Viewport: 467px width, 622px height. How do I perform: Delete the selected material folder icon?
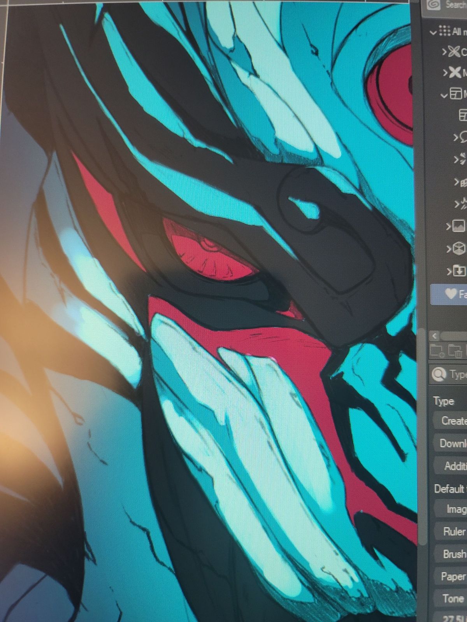coord(455,351)
